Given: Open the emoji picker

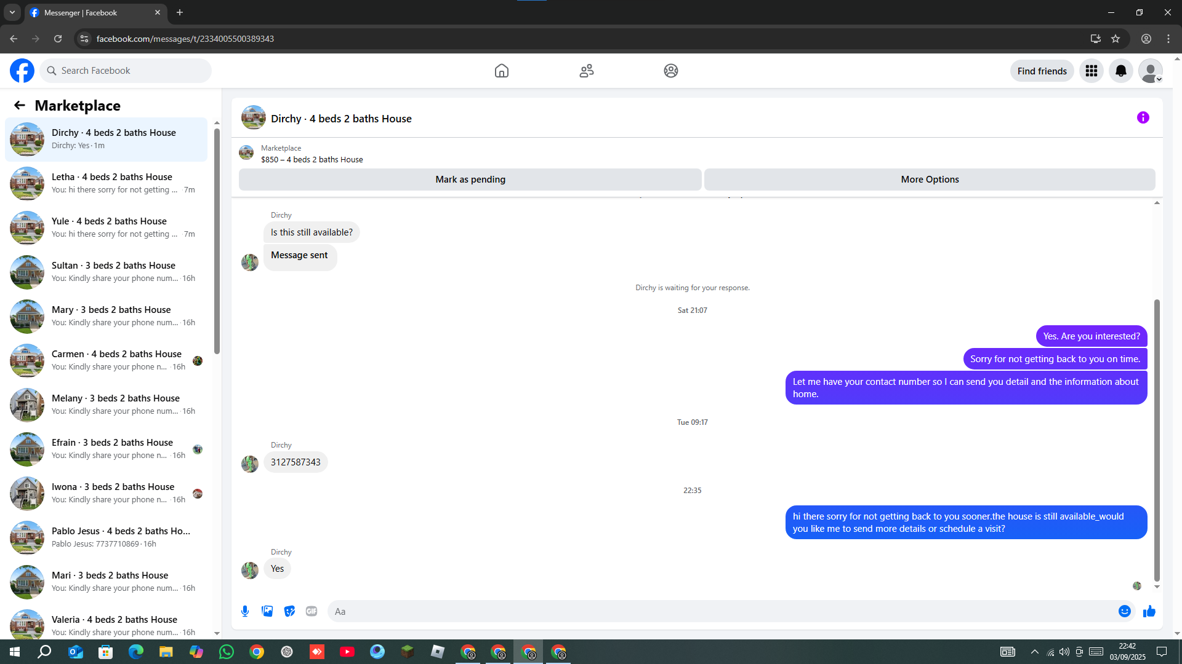Looking at the screenshot, I should pos(1125,611).
